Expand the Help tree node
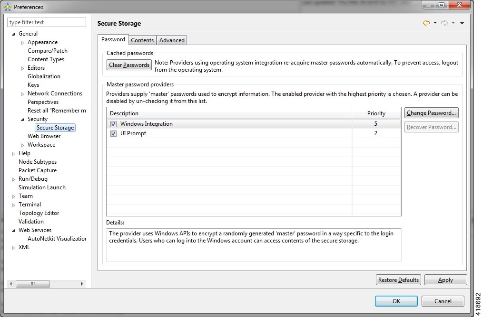Image resolution: width=482 pixels, height=317 pixels. point(13,154)
